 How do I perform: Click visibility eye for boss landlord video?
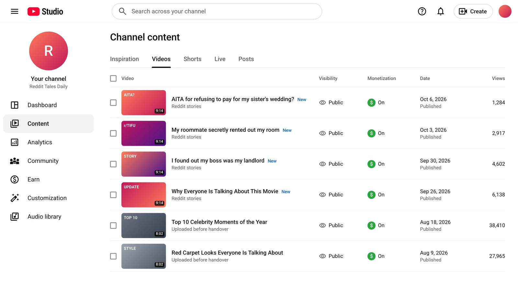pos(322,164)
